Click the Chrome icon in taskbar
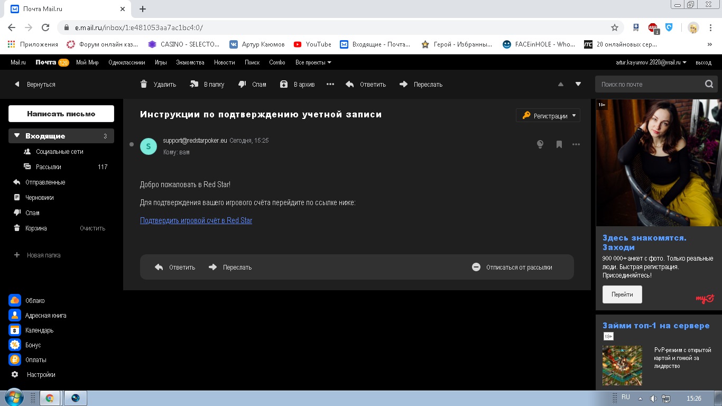Viewport: 722px width, 406px height. click(x=50, y=398)
